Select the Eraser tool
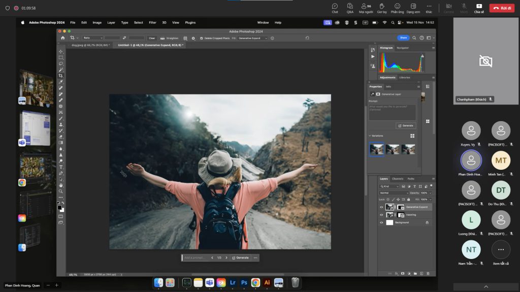520x292 pixels. tap(61, 137)
